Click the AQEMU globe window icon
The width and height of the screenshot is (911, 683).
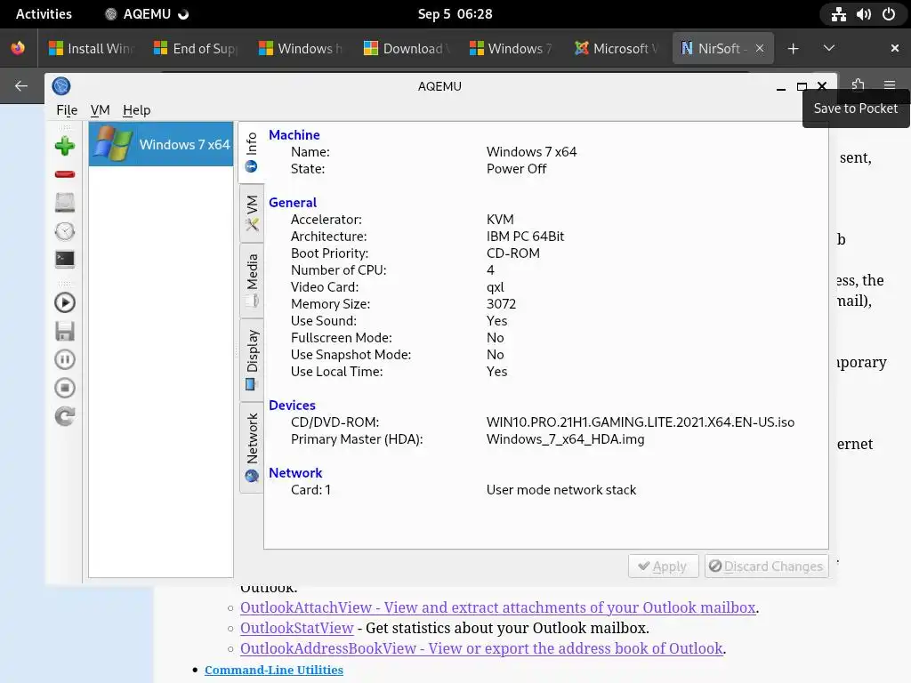[61, 86]
